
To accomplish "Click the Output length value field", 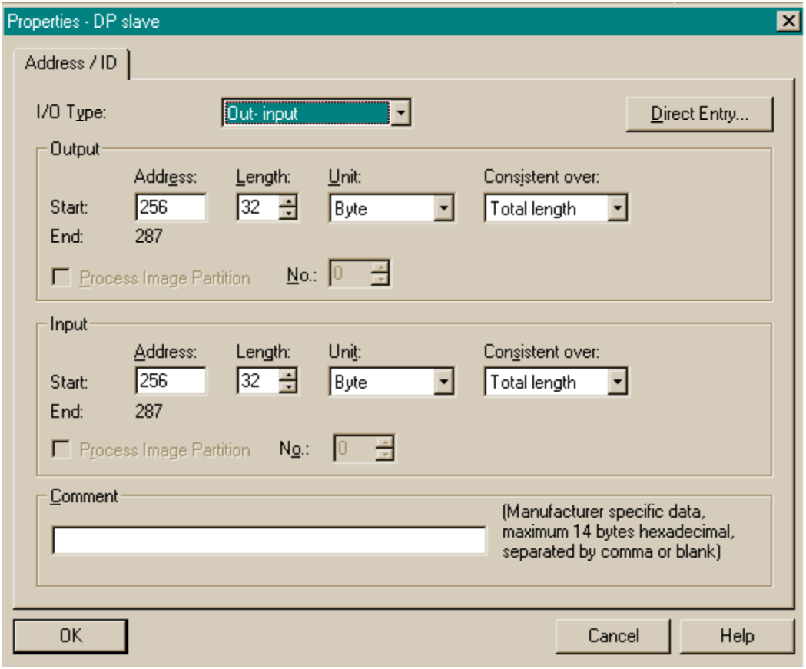I will pyautogui.click(x=257, y=207).
